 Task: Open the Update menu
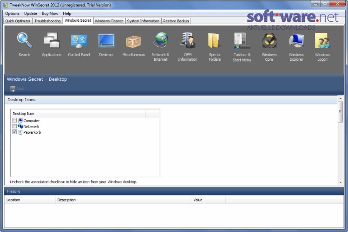click(31, 13)
